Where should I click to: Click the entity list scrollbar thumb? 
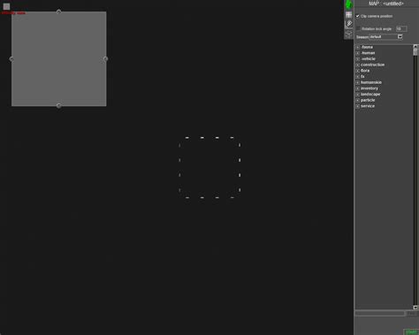415,52
